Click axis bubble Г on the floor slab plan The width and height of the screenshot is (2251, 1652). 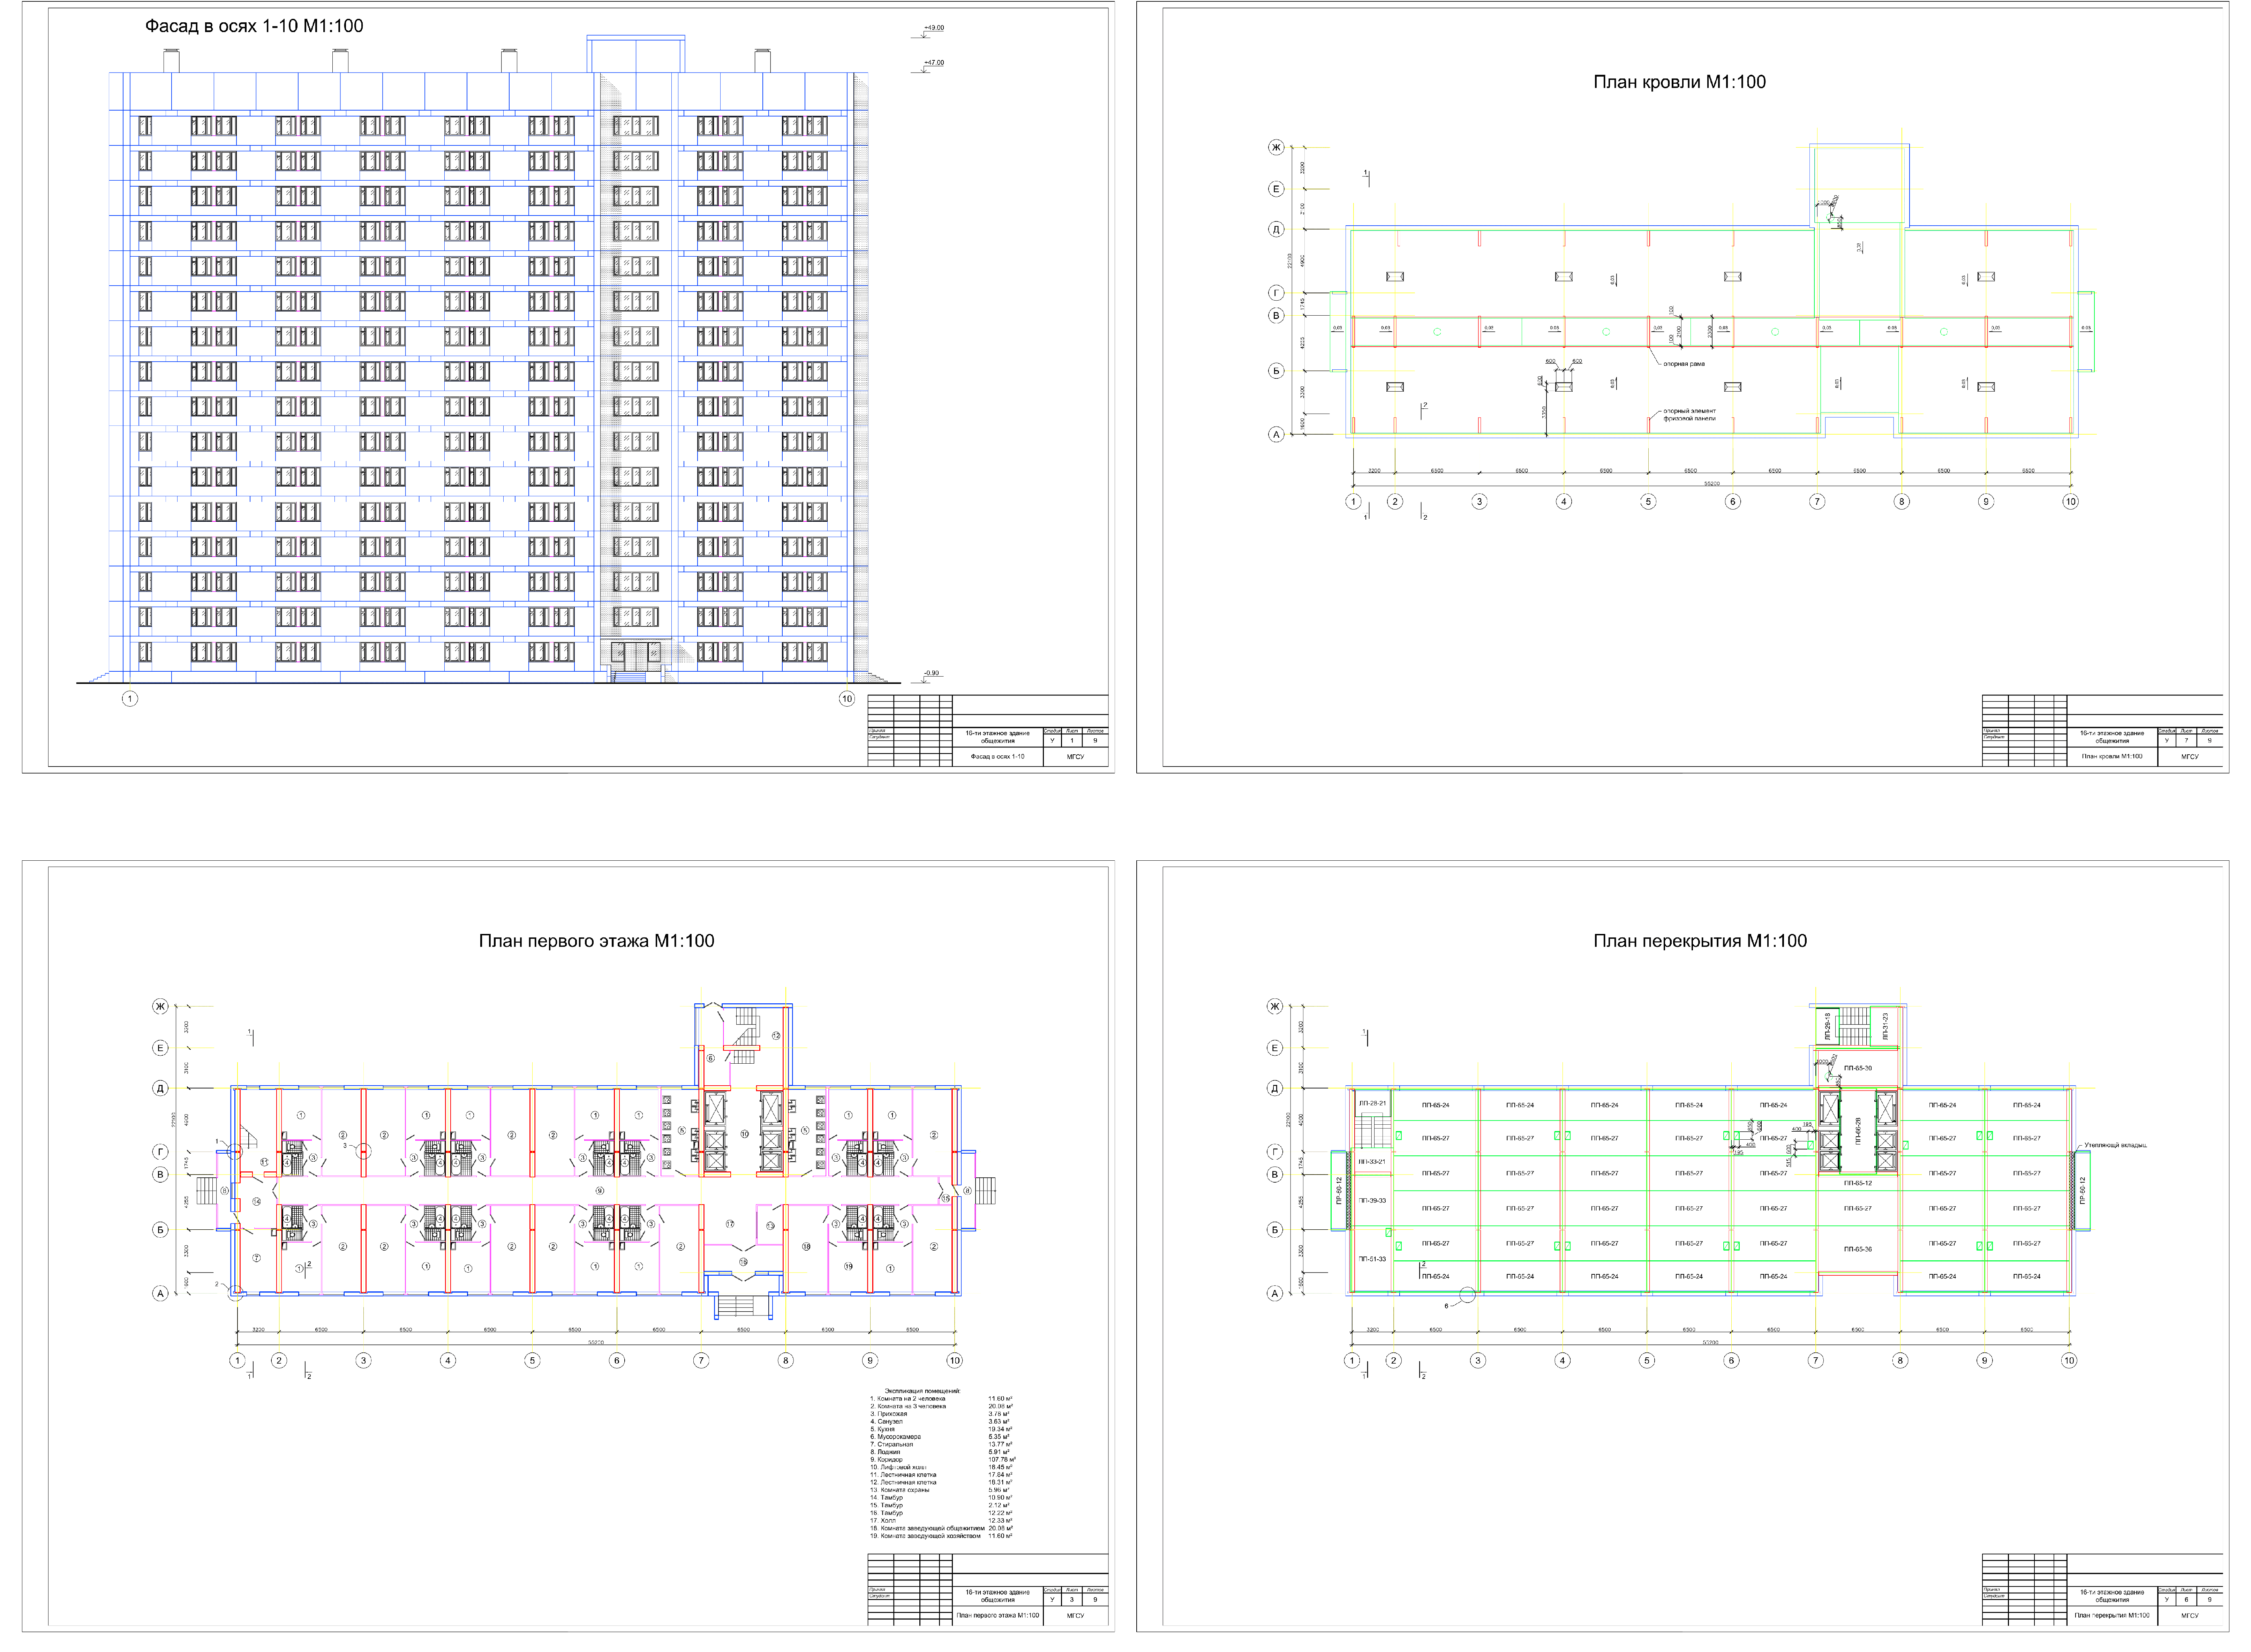pyautogui.click(x=1275, y=1152)
